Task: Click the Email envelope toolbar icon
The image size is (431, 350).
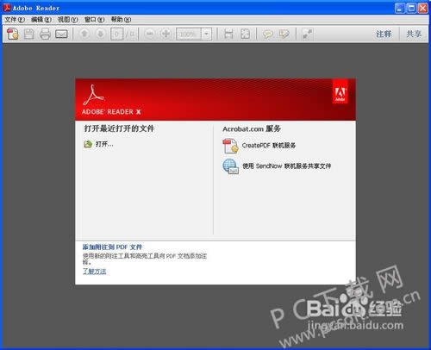Action: (61, 34)
